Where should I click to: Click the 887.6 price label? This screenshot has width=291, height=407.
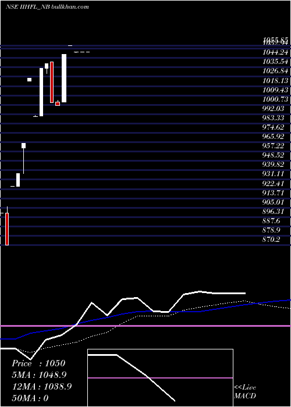click(x=272, y=221)
